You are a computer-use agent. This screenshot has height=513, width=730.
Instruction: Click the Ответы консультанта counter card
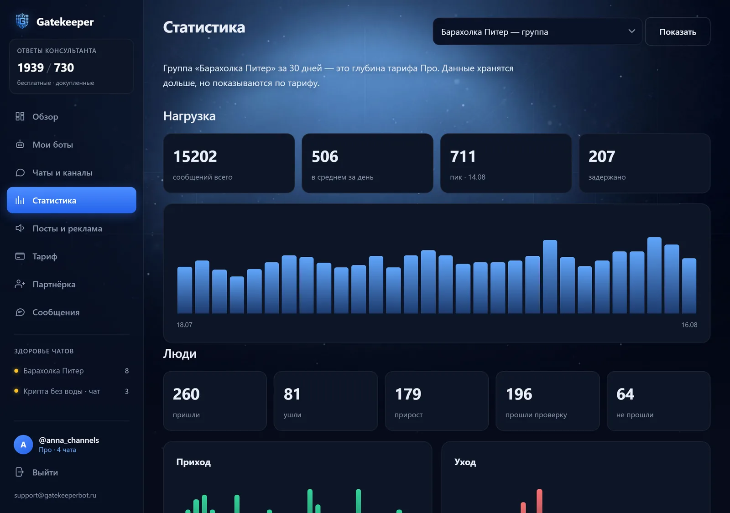coord(71,67)
